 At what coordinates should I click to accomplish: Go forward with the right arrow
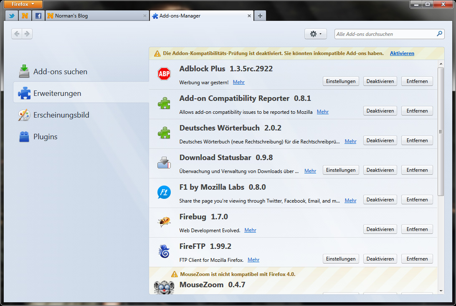click(x=27, y=34)
